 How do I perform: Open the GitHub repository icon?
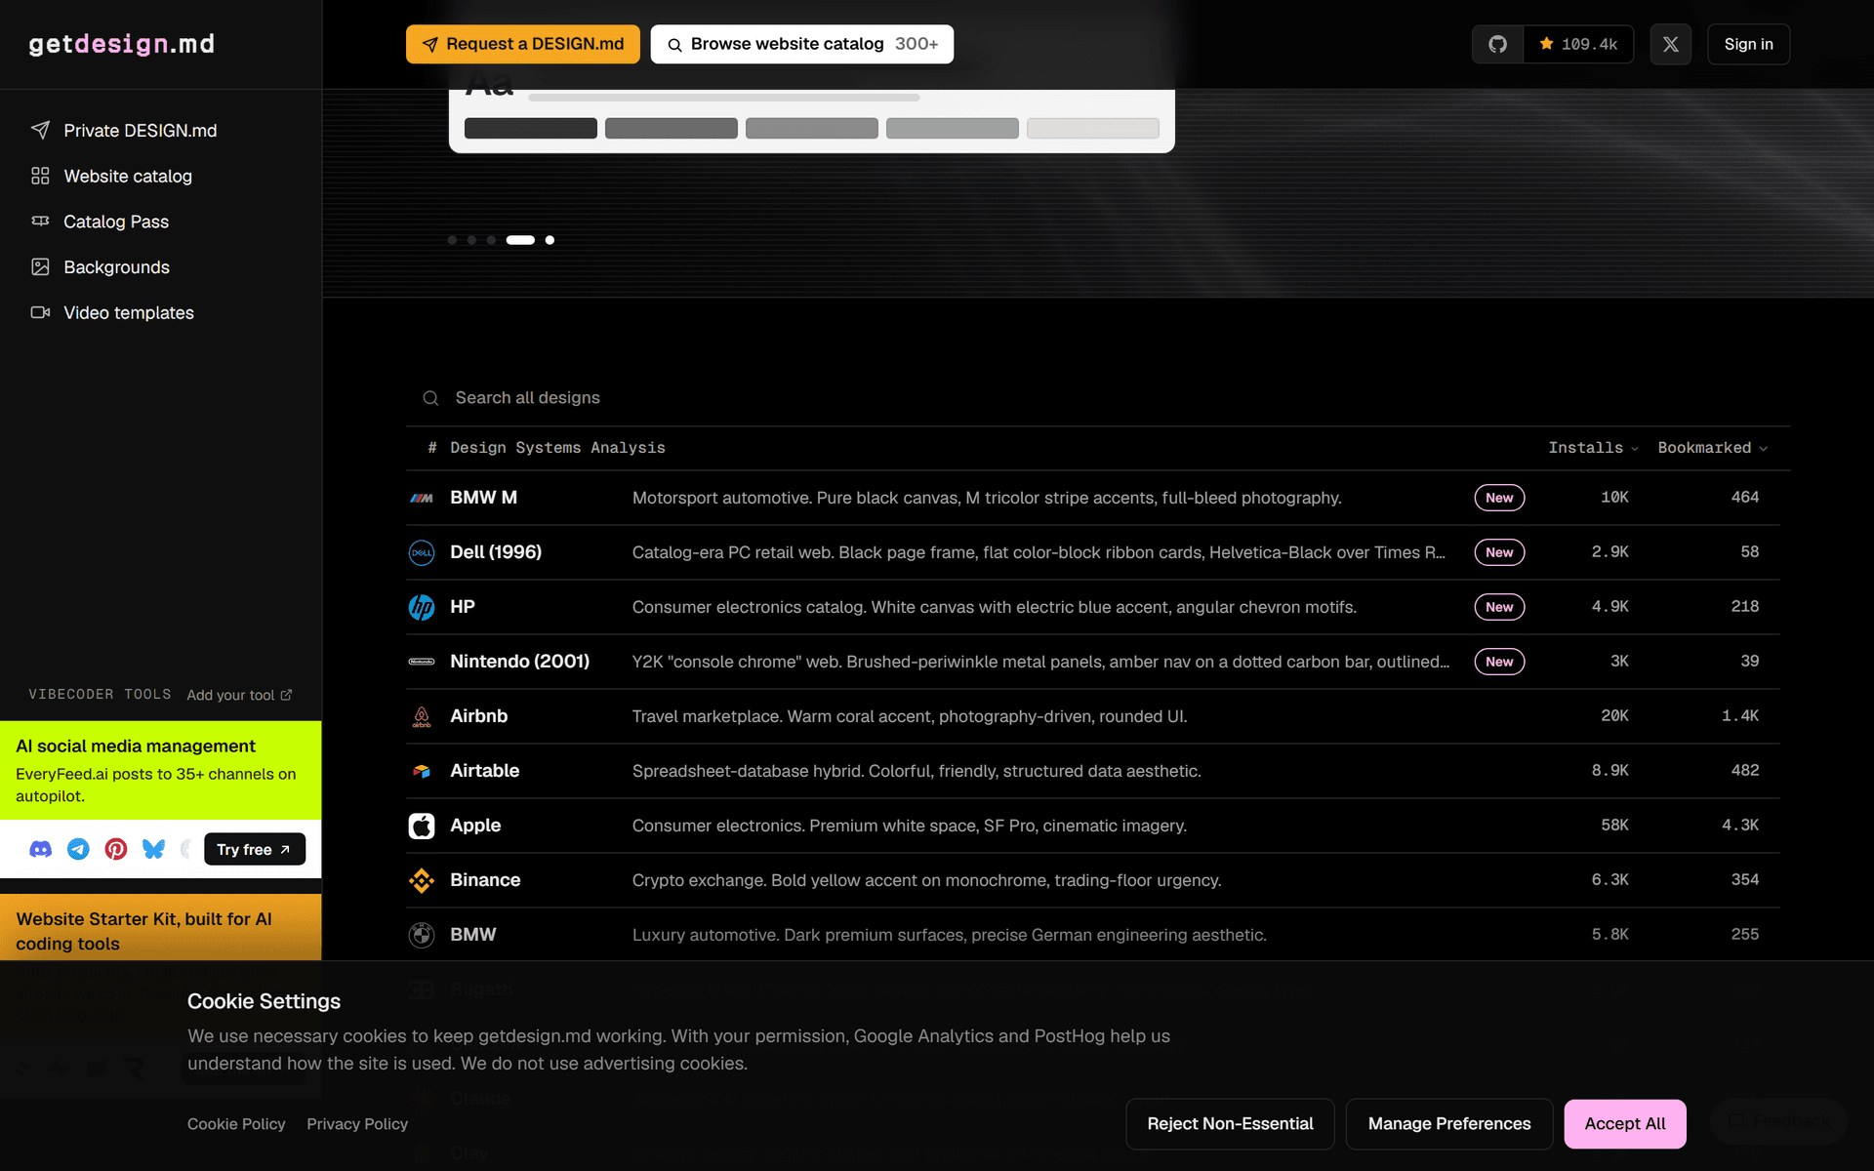1497,44
